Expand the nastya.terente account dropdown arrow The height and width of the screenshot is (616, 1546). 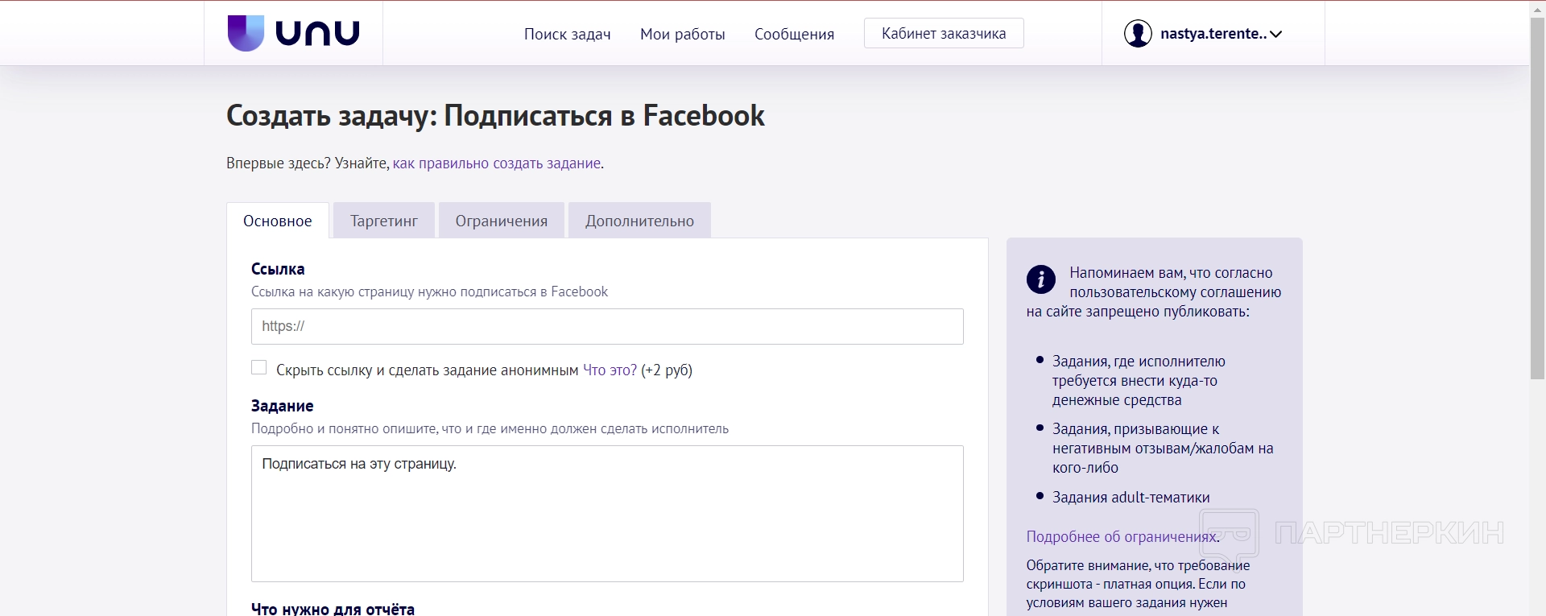point(1275,34)
